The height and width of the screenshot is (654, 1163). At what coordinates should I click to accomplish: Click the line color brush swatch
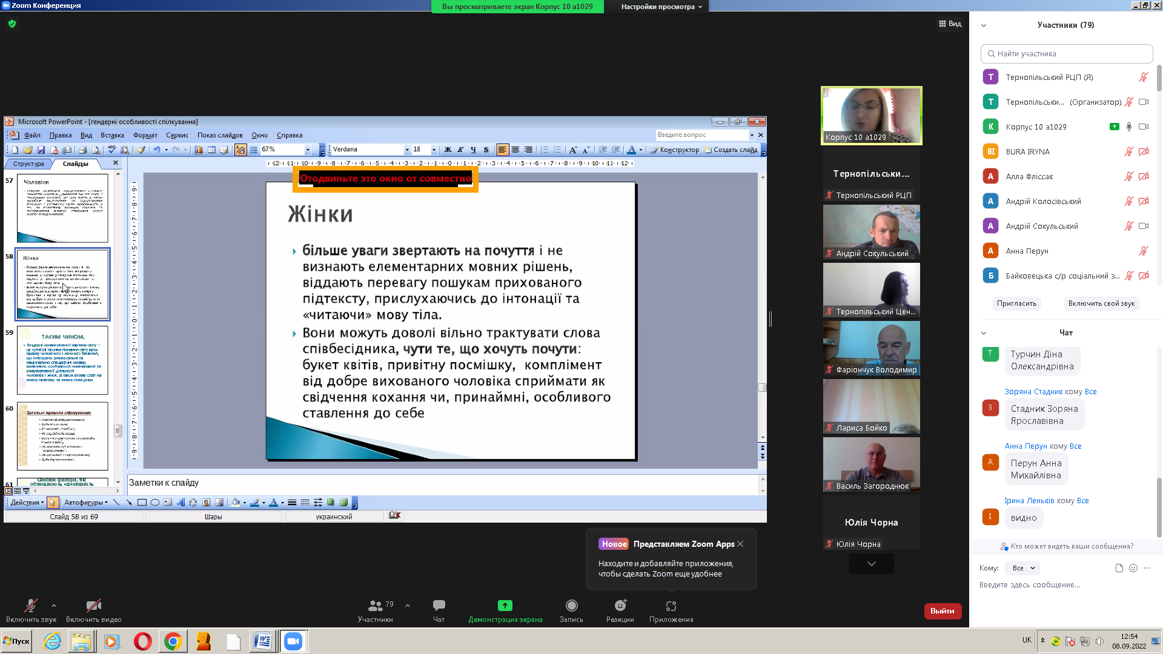coord(255,502)
